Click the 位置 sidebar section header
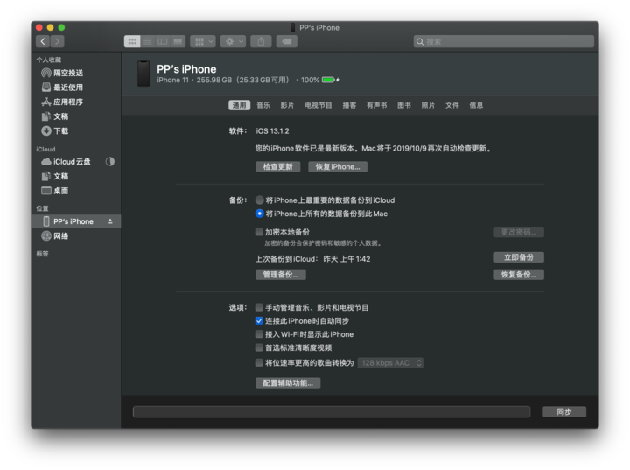The width and height of the screenshot is (630, 470). point(43,208)
